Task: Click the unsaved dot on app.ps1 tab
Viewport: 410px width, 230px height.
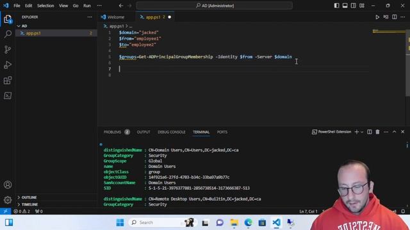Action: click(x=169, y=17)
